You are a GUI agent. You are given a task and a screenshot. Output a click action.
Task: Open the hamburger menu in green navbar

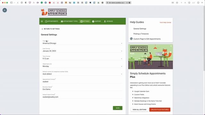42,21
